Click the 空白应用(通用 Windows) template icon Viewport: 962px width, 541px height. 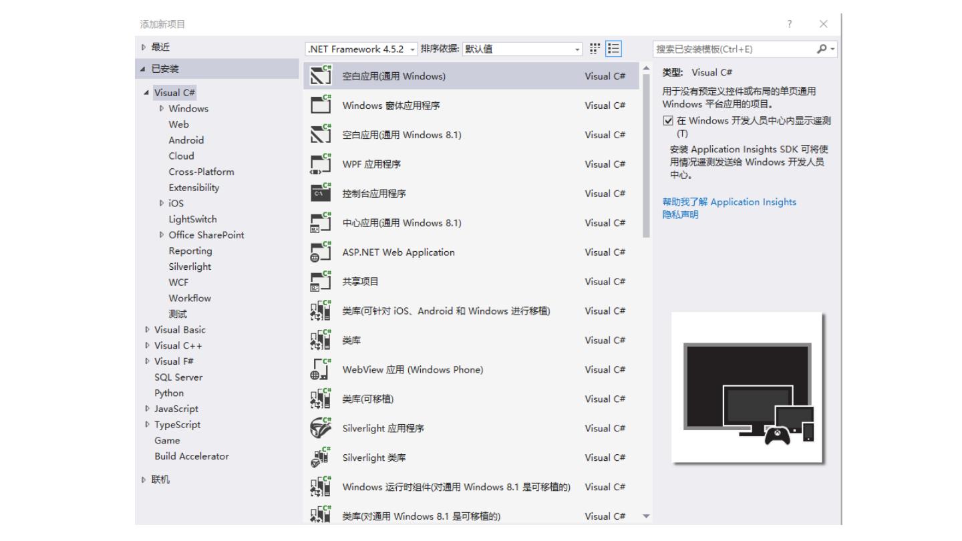pyautogui.click(x=322, y=75)
